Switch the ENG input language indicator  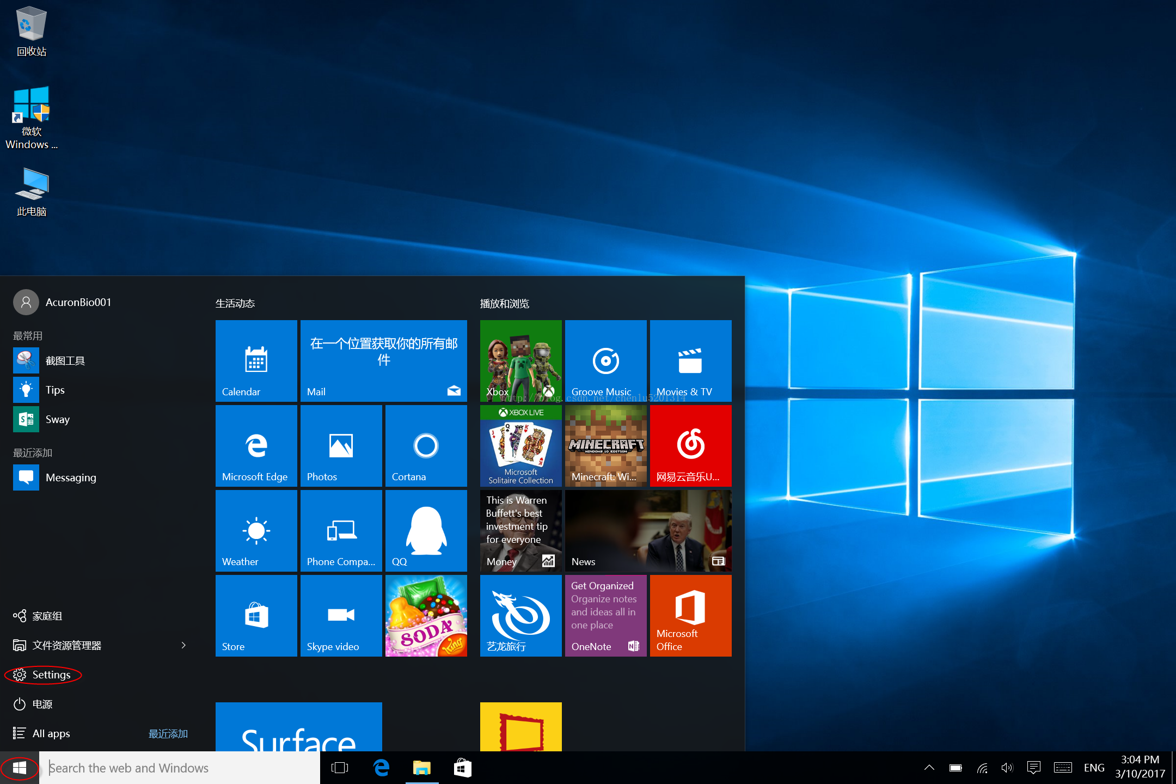(x=1094, y=768)
